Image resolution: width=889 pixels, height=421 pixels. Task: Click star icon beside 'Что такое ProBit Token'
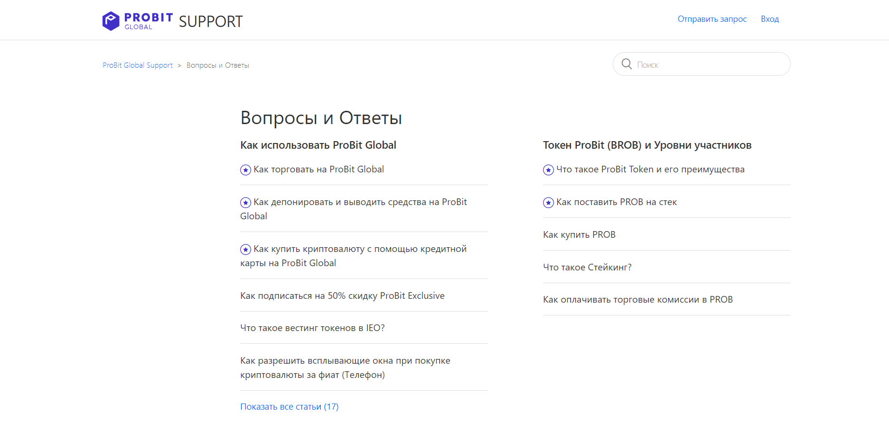[x=548, y=170]
